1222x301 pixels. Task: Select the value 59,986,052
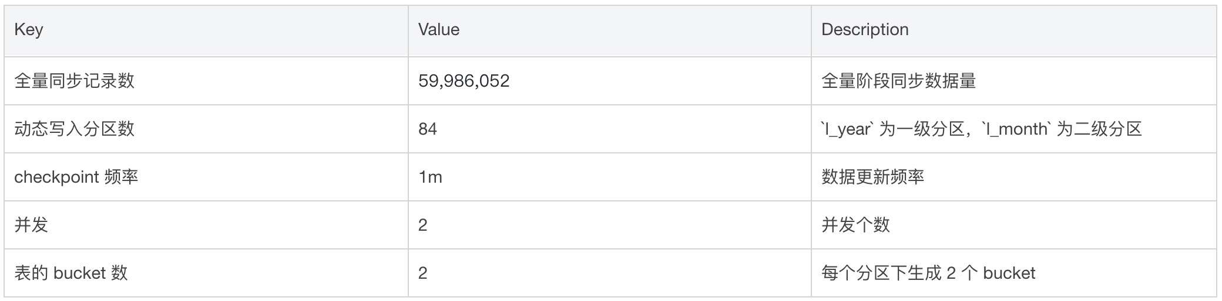pos(464,81)
